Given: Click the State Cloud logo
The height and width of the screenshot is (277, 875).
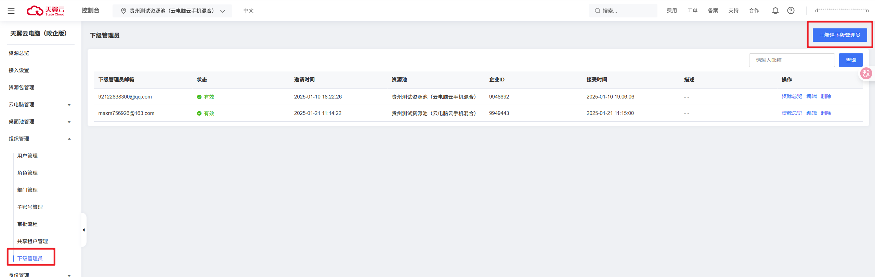Looking at the screenshot, I should [45, 11].
